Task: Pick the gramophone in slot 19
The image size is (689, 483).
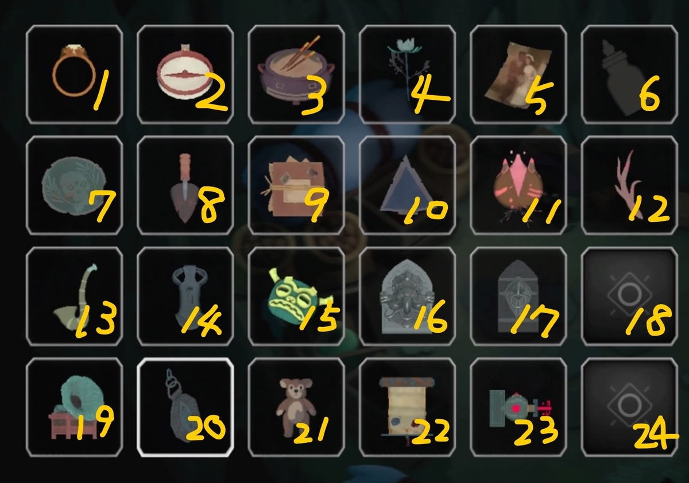Action: click(75, 407)
